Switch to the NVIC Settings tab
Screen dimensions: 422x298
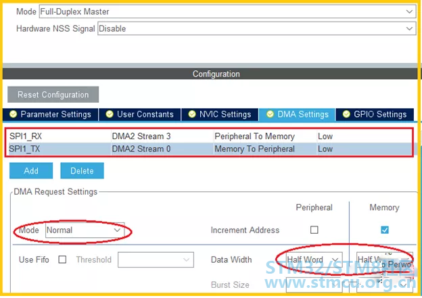coord(220,115)
